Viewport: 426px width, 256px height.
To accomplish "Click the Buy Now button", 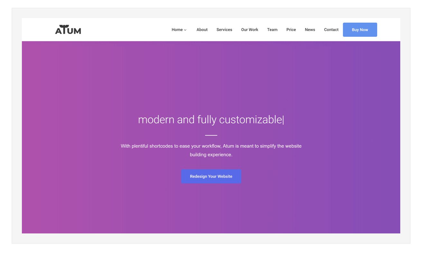I will [360, 30].
